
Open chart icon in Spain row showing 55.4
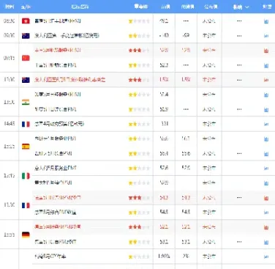click(x=266, y=154)
